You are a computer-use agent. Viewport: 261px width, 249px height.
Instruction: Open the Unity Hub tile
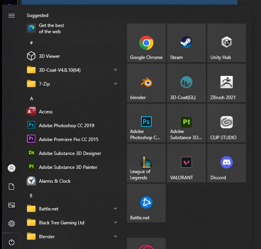(226, 43)
